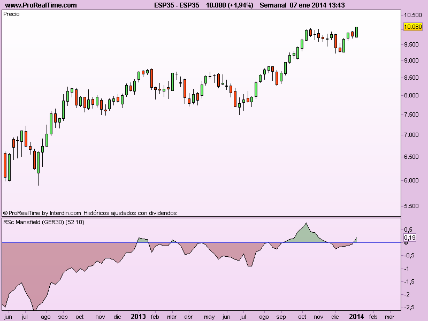This screenshot has width=428, height=321.
Task: Click the 6.500 price axis label
Action: tap(411, 157)
